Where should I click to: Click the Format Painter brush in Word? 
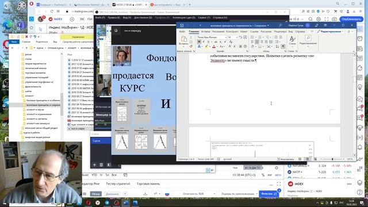click(x=191, y=46)
